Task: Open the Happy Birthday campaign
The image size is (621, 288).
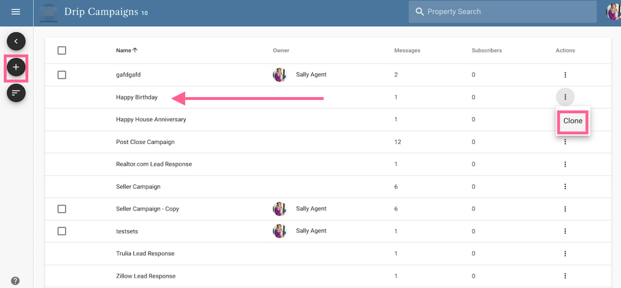Action: point(137,97)
